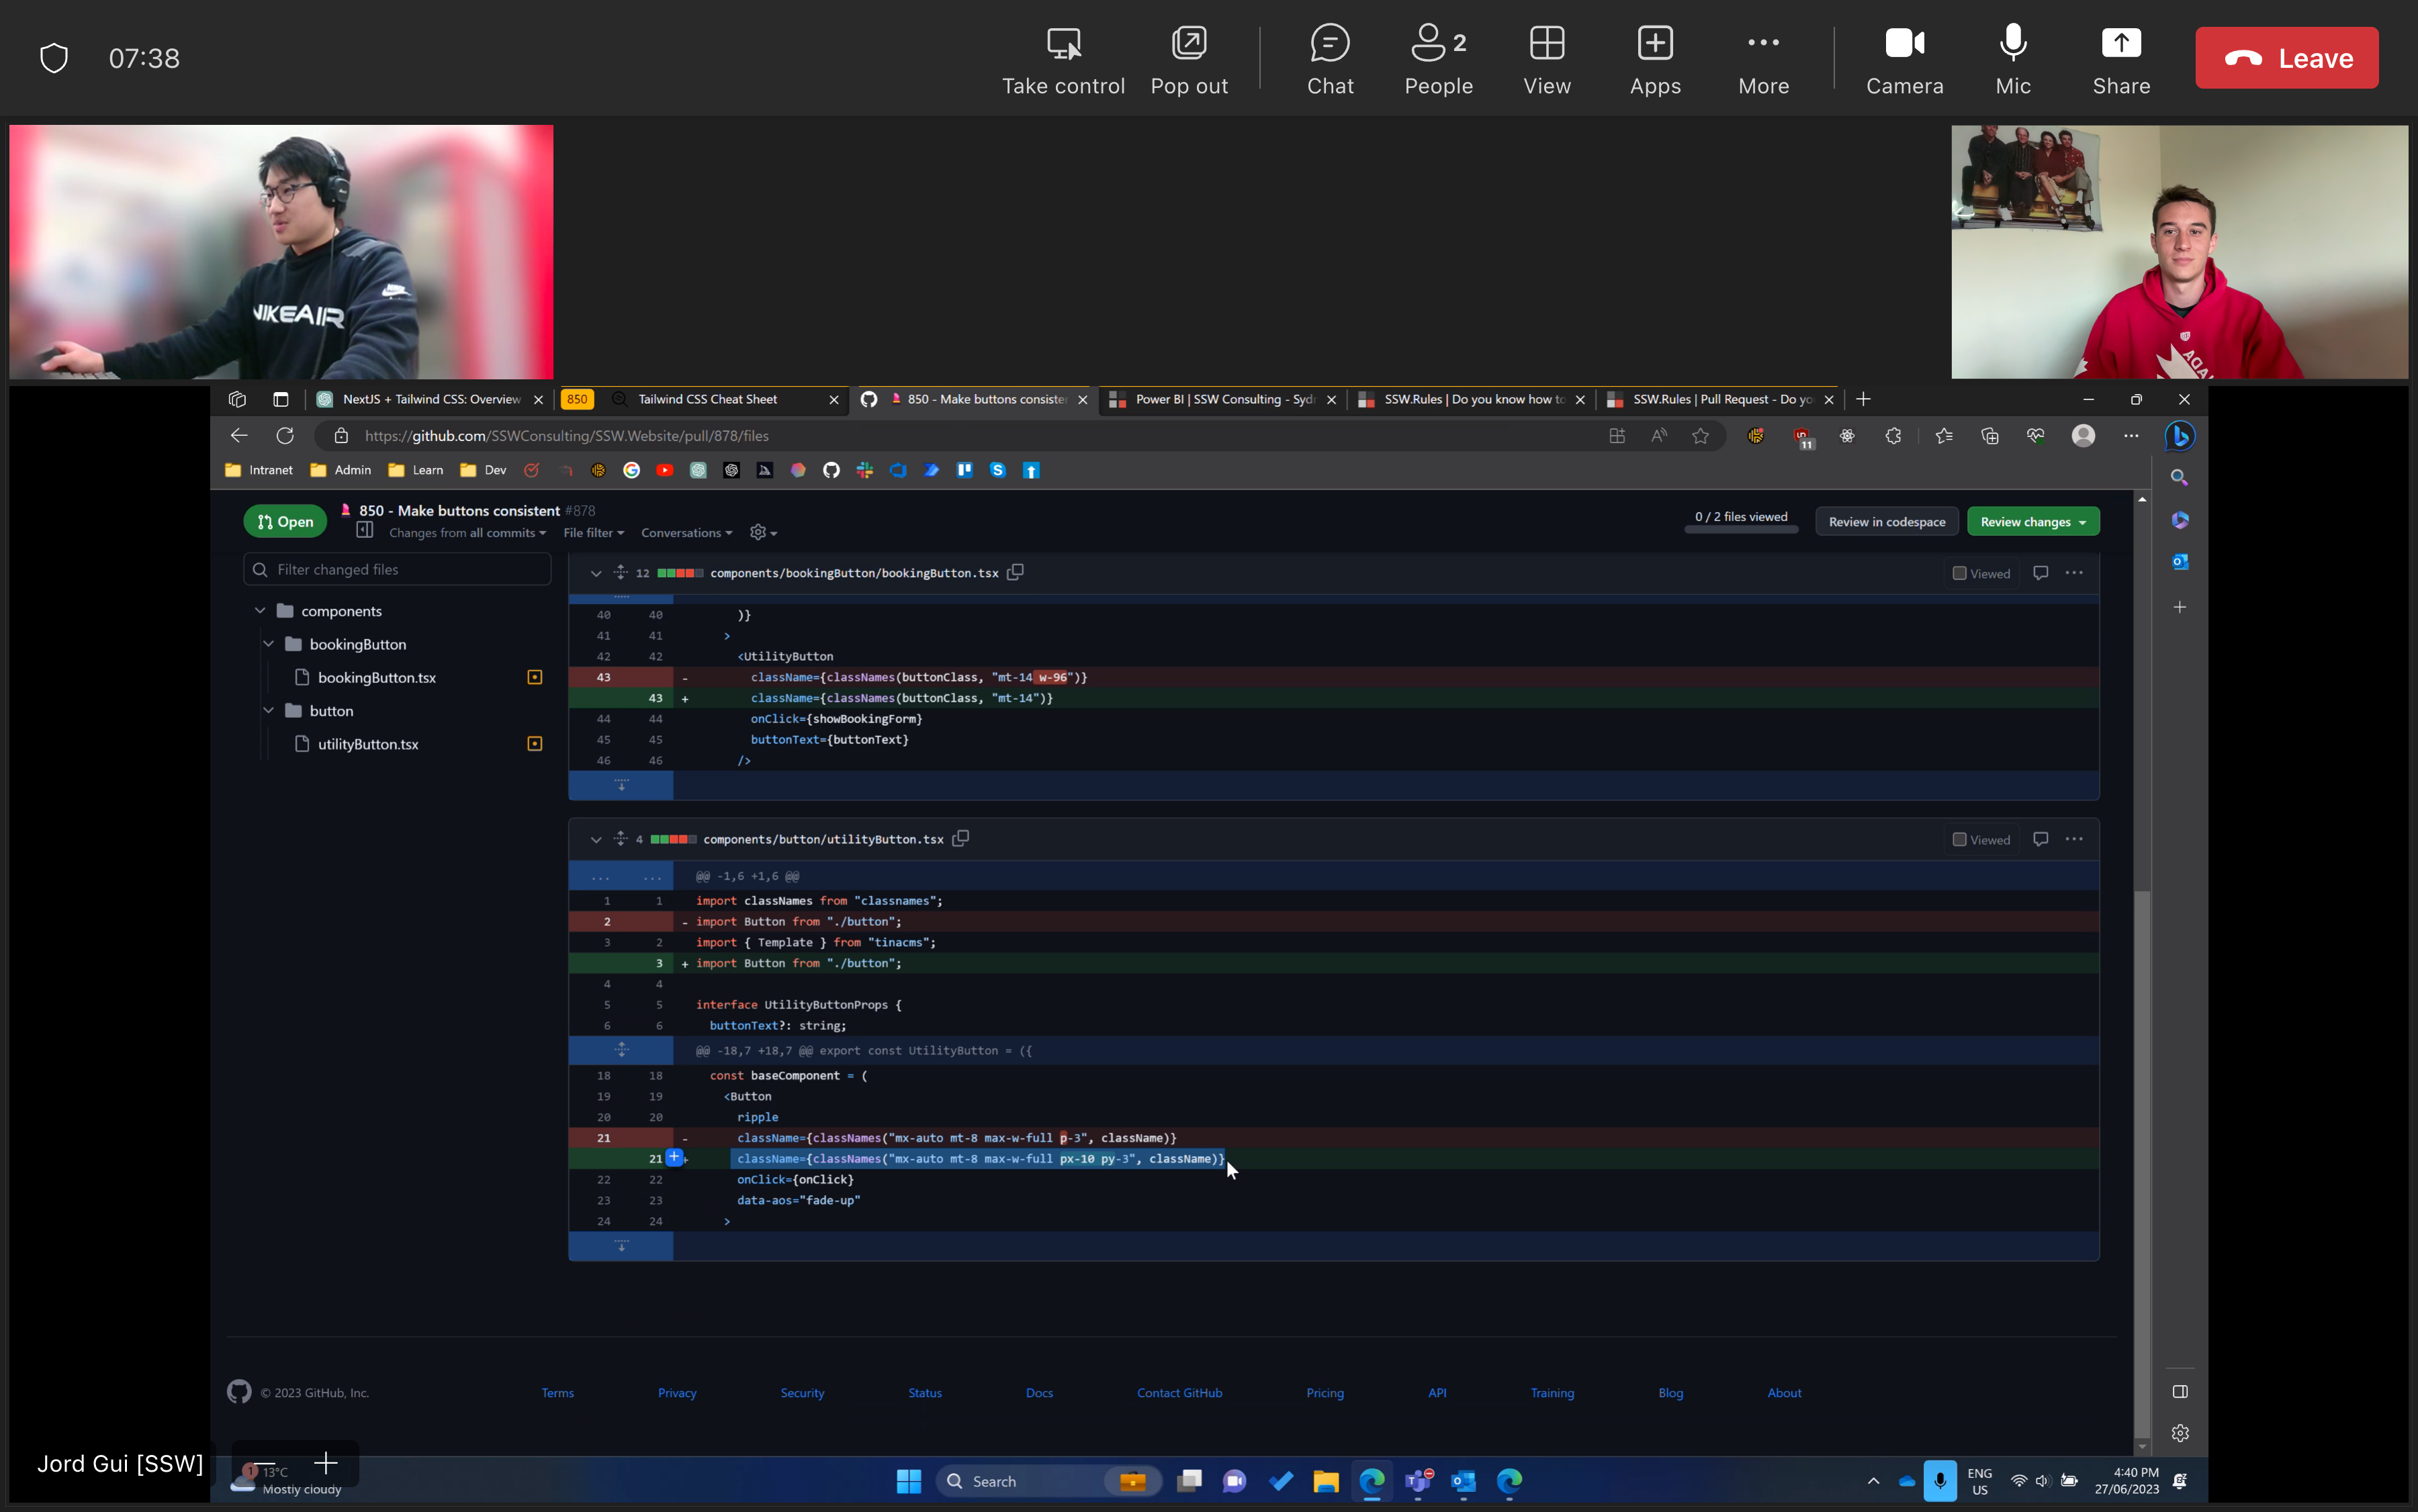Collapse the bookingButton folder
Image resolution: width=2418 pixels, height=1512 pixels.
(x=268, y=644)
